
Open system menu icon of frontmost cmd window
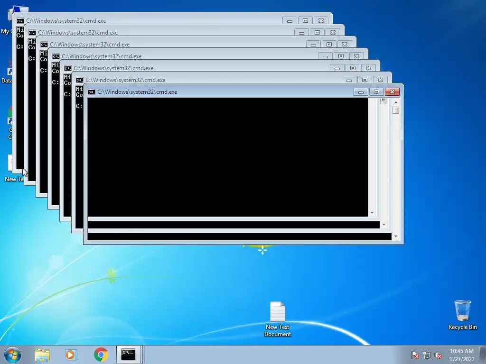pyautogui.click(x=92, y=92)
